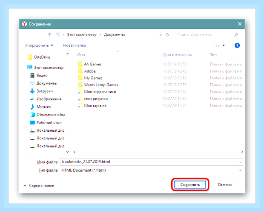Select My Games folder icon

[80, 78]
